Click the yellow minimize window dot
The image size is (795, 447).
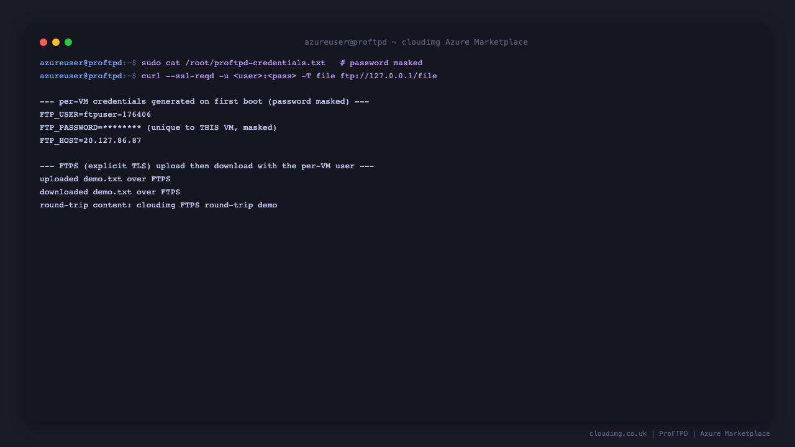click(56, 42)
